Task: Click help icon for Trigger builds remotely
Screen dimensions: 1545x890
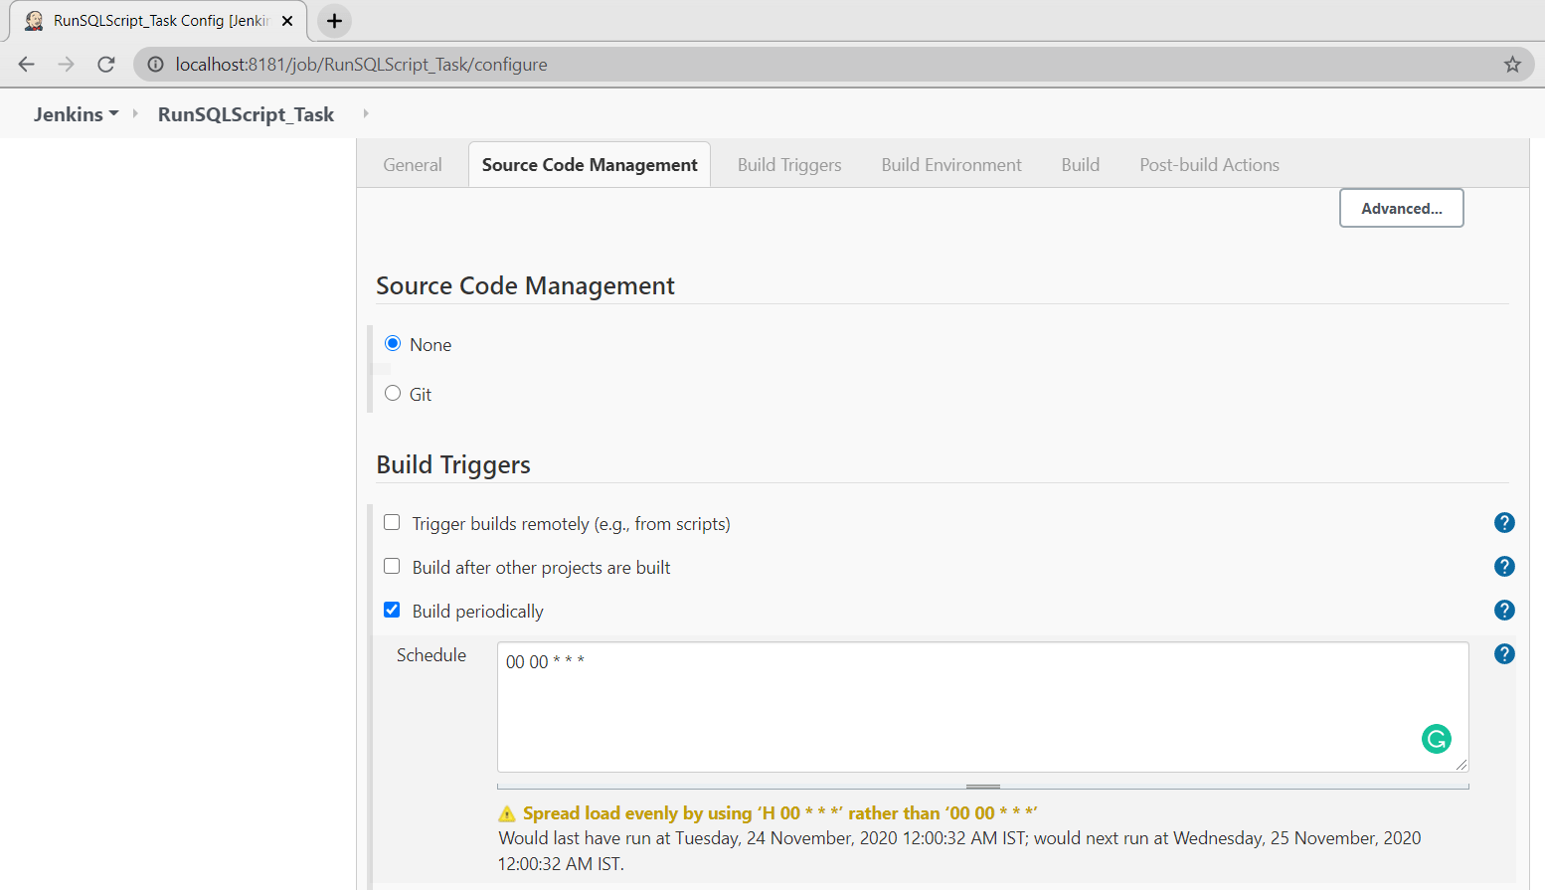Action: pos(1504,523)
